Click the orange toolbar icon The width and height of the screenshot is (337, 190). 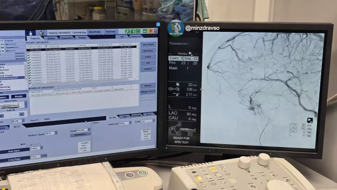tap(151, 31)
